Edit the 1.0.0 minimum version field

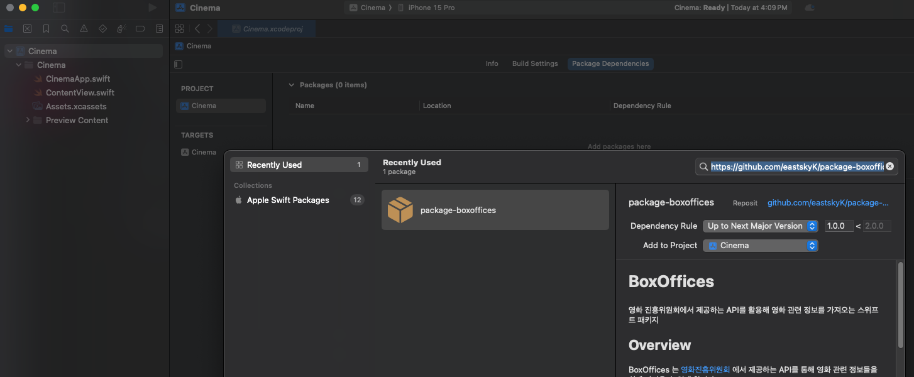pyautogui.click(x=839, y=226)
